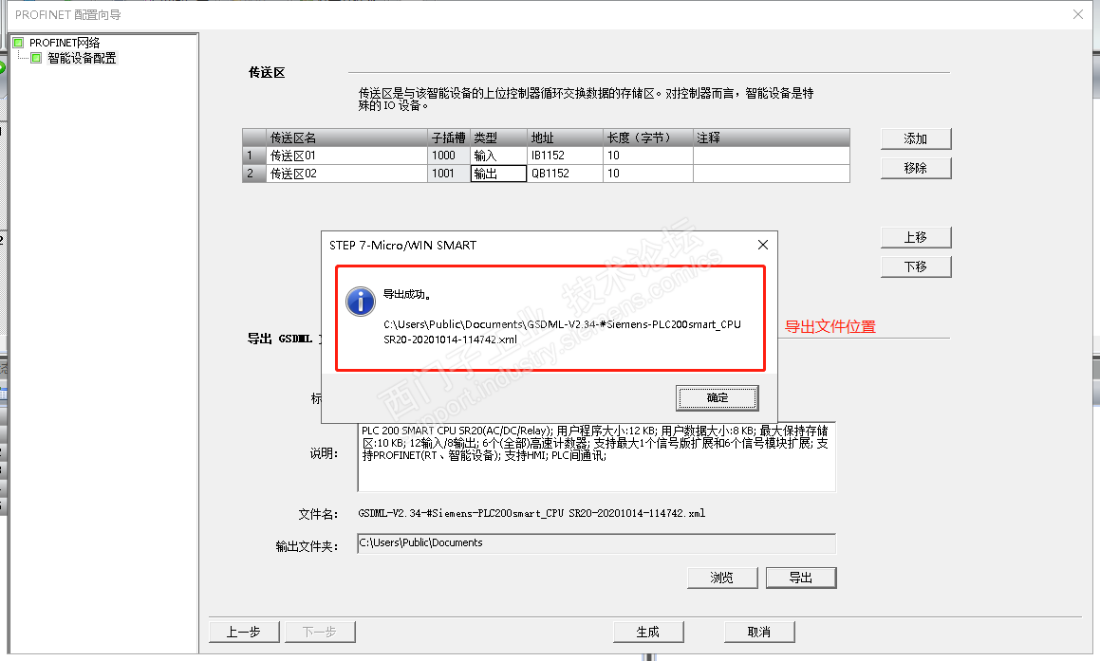Remove a transfer area with 移除
This screenshot has height=661, width=1100.
click(x=916, y=168)
